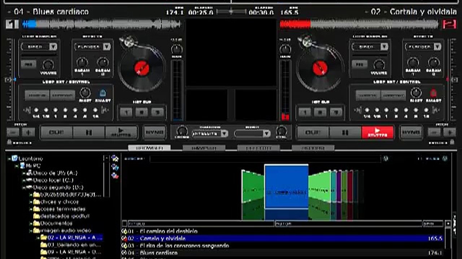Expand the Disco local (C:) drive
462x259 pixels.
25,180
